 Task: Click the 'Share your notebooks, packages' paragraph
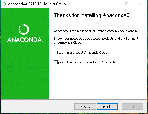coord(97,40)
